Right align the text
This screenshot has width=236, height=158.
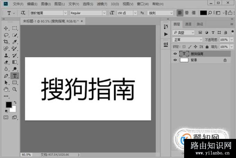tap(194, 13)
